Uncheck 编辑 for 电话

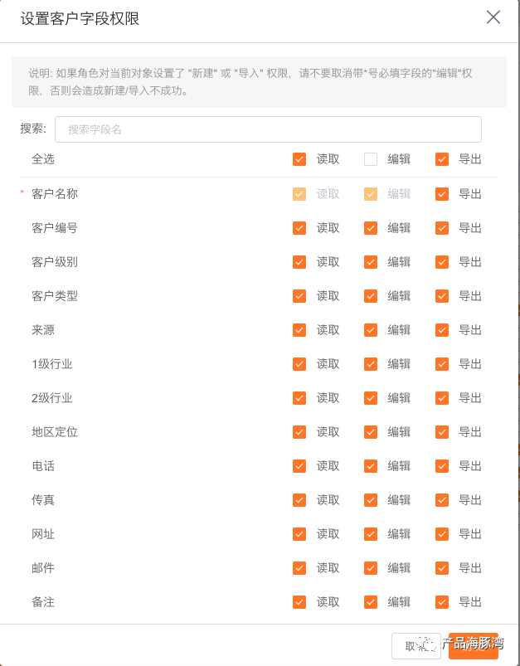click(x=371, y=466)
